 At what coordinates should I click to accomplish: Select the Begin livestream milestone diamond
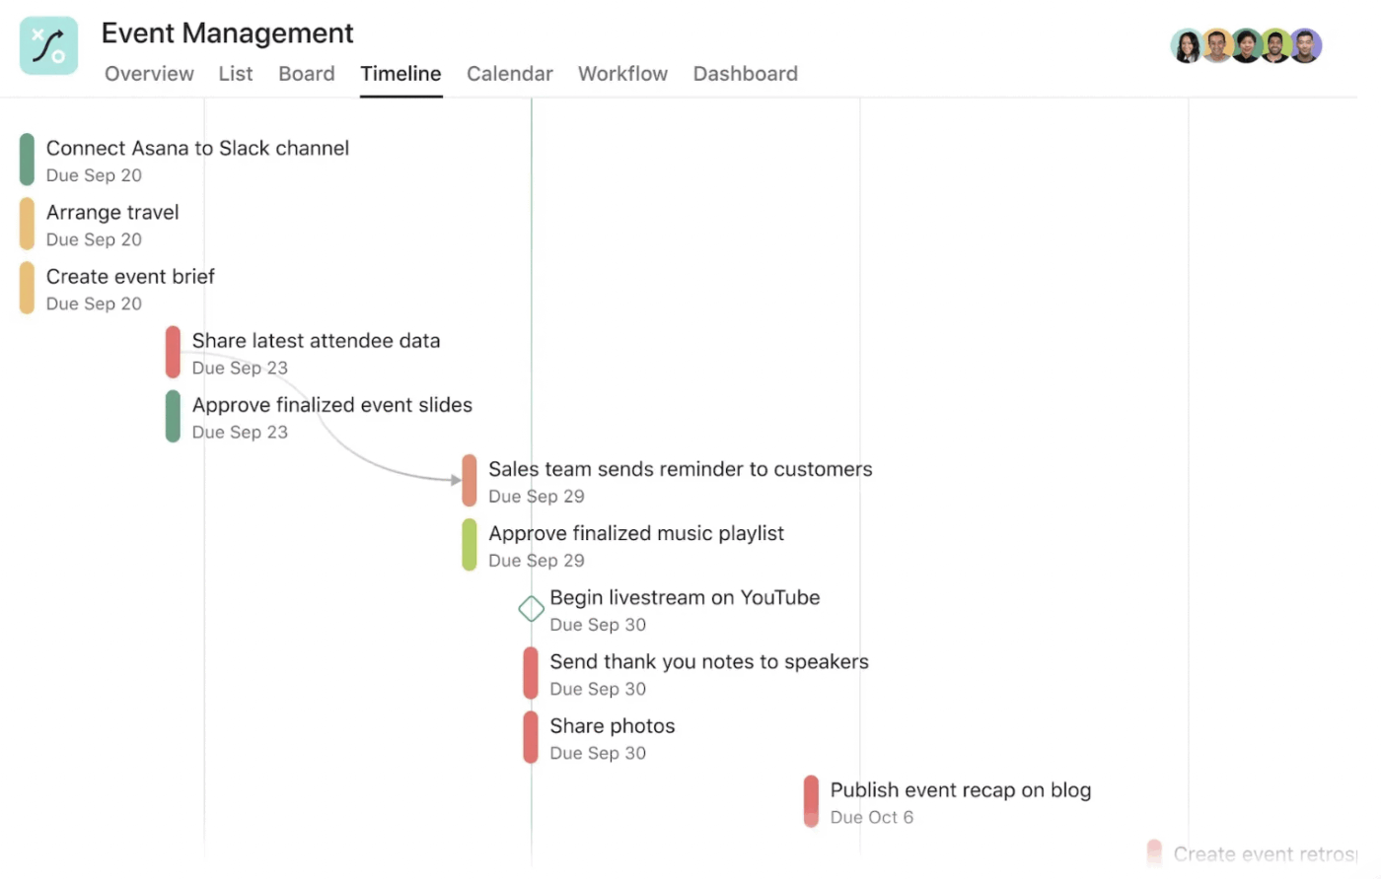point(531,609)
